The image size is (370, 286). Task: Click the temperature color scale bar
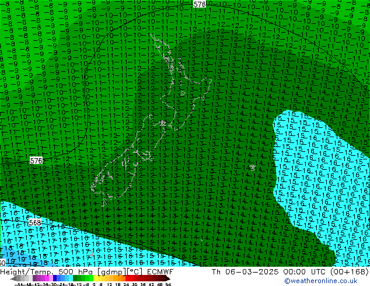pyautogui.click(x=90, y=278)
